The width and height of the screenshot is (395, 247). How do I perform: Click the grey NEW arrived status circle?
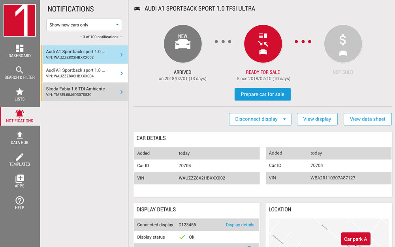182,43
